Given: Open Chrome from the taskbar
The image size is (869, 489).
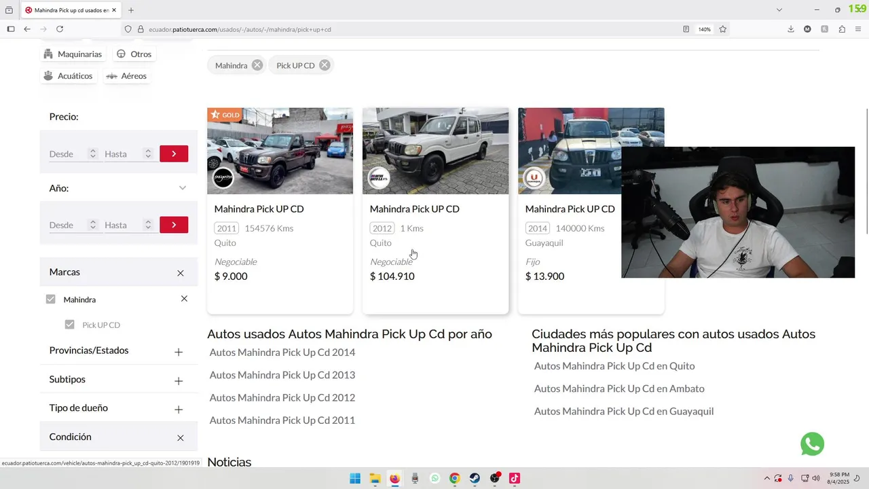Looking at the screenshot, I should pos(455,478).
